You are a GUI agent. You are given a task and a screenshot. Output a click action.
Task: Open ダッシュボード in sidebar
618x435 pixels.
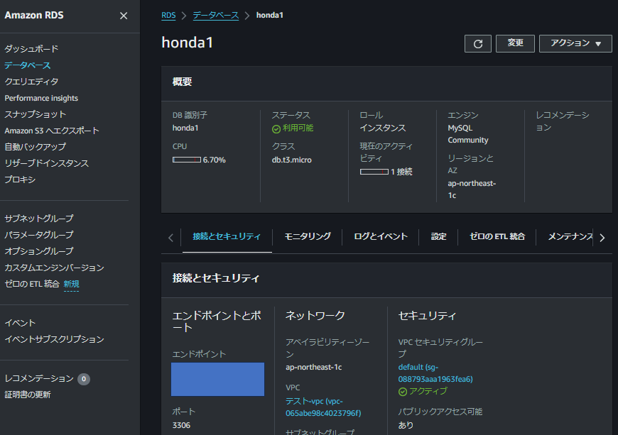(31, 49)
